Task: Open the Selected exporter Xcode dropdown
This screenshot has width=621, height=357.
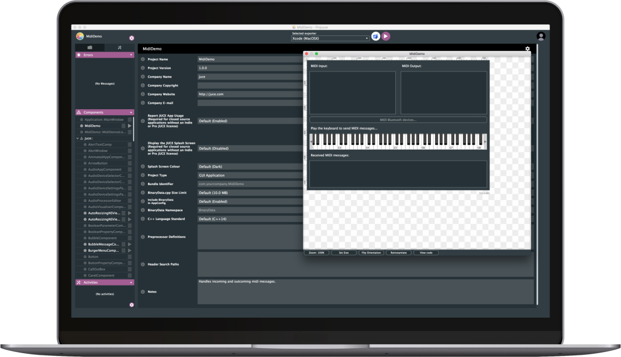Action: coord(330,38)
